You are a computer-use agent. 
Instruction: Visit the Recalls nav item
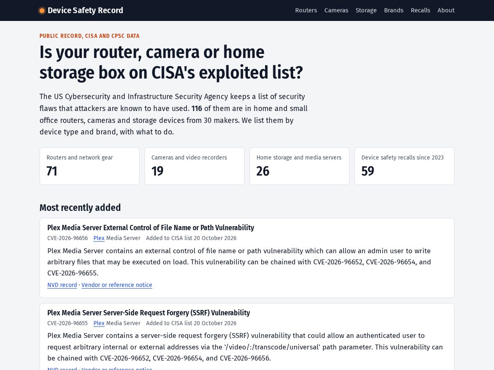(x=420, y=10)
